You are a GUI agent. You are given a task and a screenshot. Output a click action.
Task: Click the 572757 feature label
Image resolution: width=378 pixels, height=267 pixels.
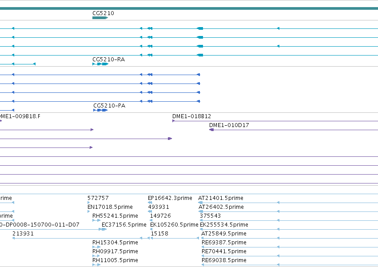coord(98,198)
